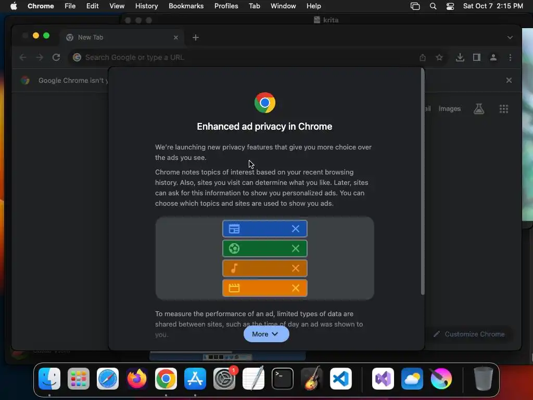Viewport: 533px width, 400px height.
Task: Open the Help menu
Action: click(313, 6)
